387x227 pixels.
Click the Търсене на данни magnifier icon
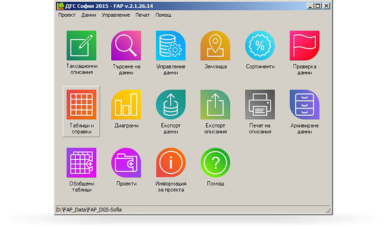[x=126, y=46]
